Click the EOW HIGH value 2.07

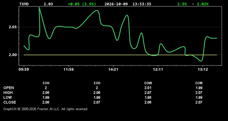coord(148,93)
